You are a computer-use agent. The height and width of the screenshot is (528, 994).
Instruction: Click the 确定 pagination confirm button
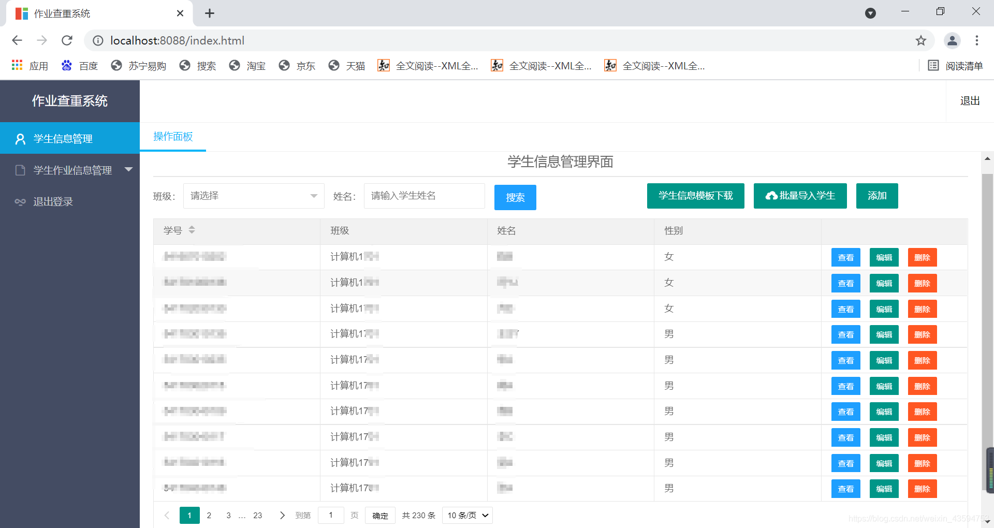coord(380,516)
